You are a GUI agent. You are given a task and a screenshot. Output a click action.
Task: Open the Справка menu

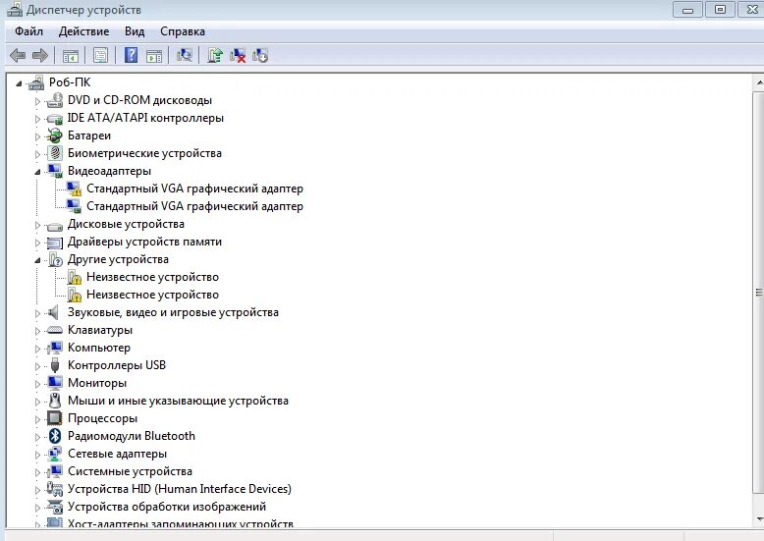tap(183, 31)
